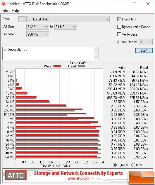Open the Queue Depth dropdown
The image size is (155, 185).
pos(146,42)
